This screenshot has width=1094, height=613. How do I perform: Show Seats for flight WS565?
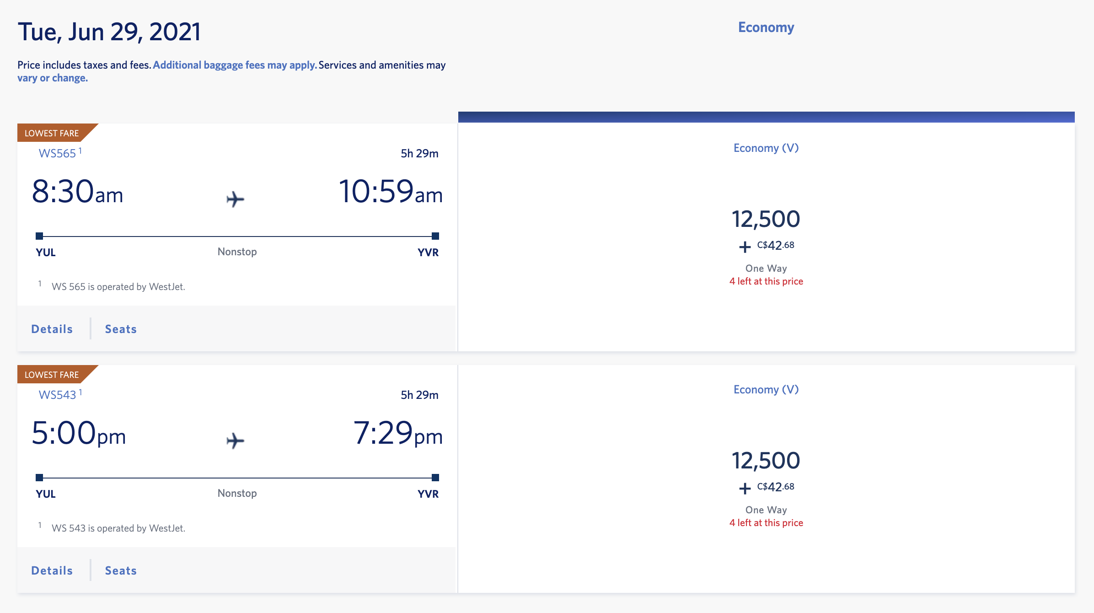coord(121,329)
